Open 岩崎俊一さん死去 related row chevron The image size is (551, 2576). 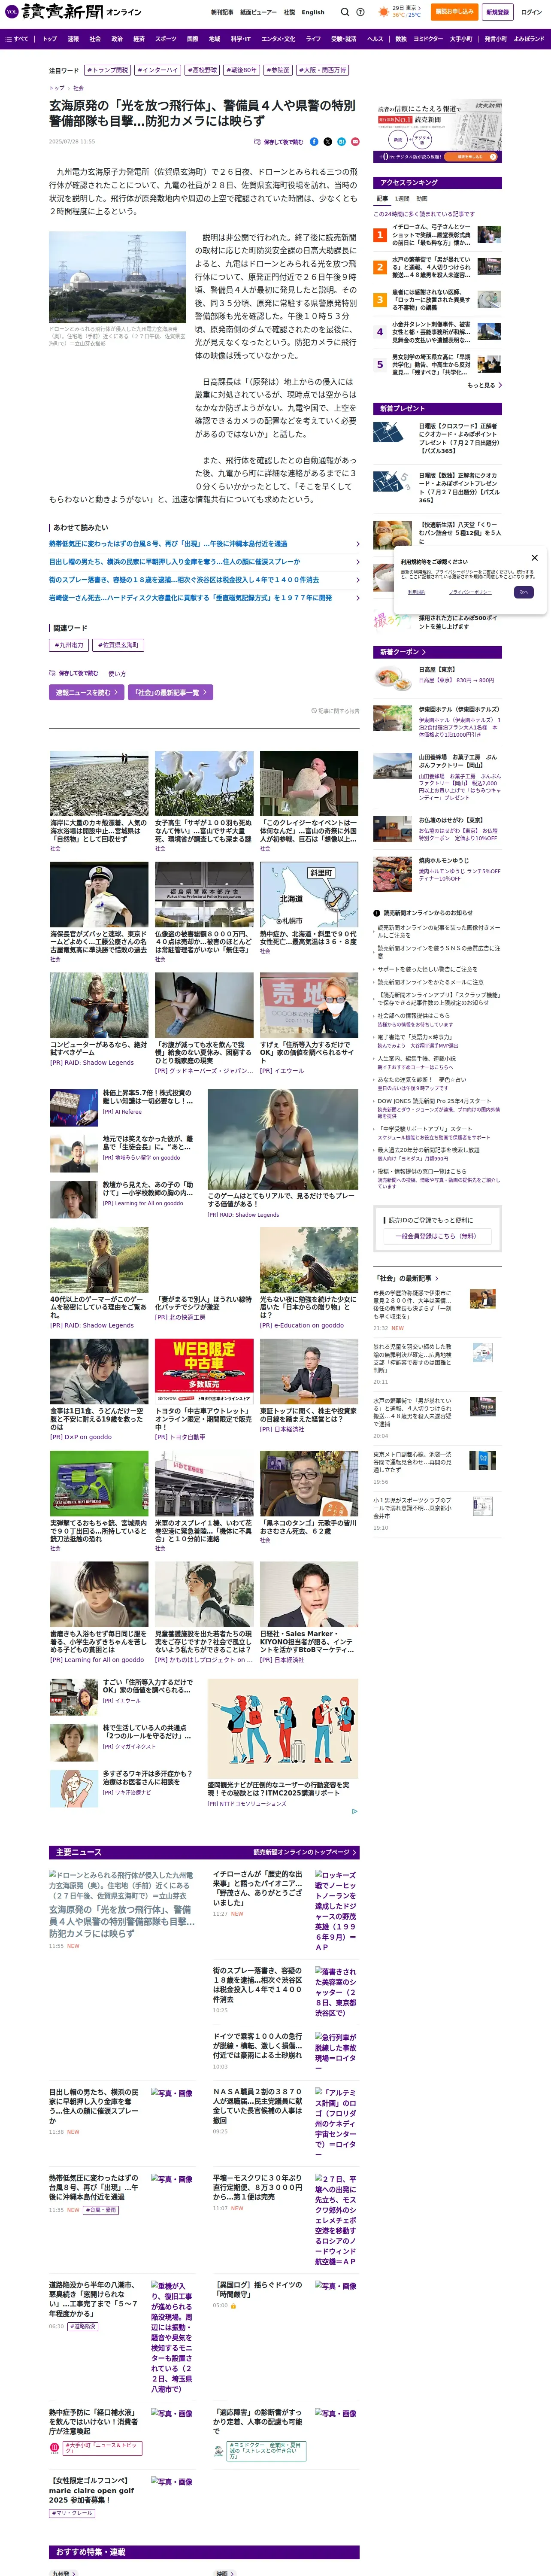358,598
